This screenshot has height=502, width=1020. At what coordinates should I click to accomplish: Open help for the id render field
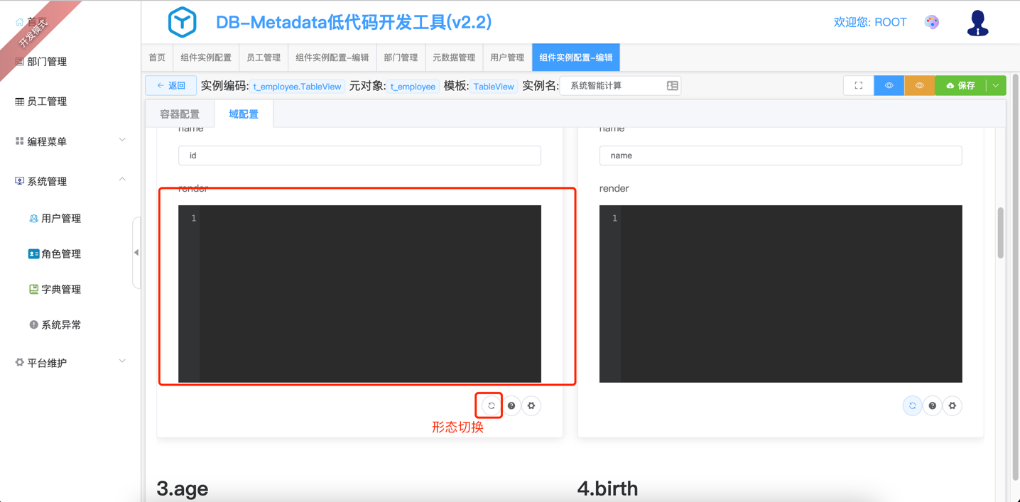511,406
